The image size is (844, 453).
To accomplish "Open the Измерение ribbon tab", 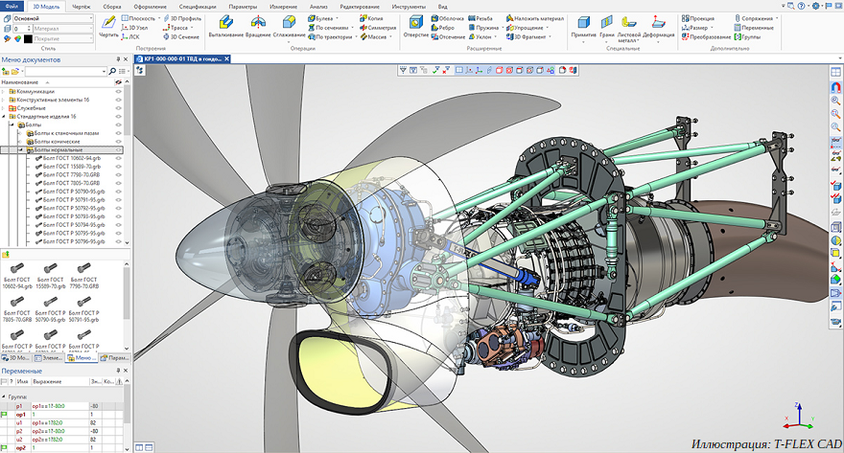I will tap(283, 7).
